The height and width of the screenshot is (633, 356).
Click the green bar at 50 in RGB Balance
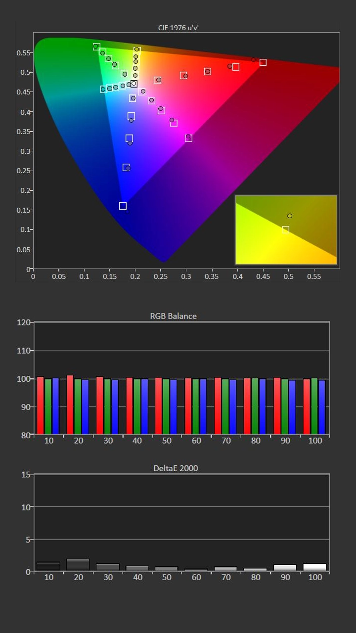[x=166, y=407]
